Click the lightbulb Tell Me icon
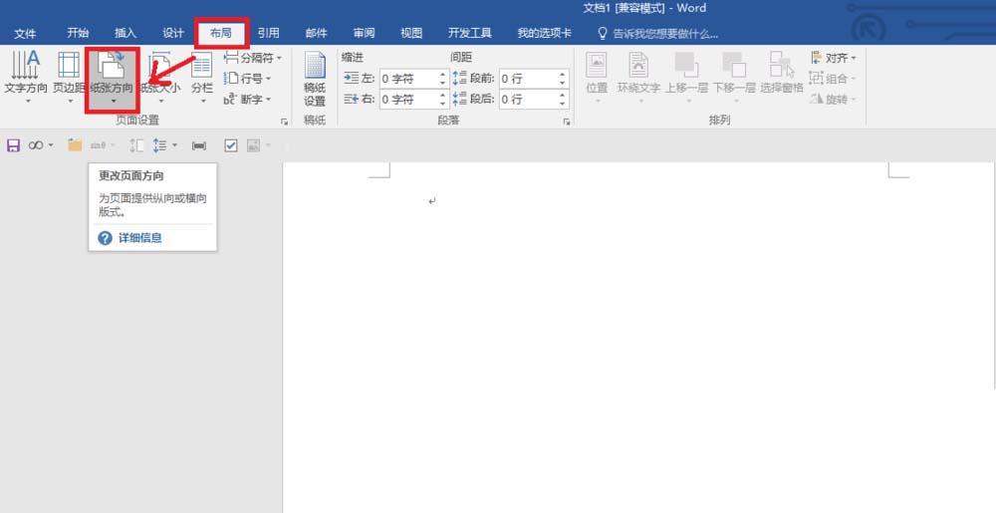The width and height of the screenshot is (996, 513). point(603,33)
